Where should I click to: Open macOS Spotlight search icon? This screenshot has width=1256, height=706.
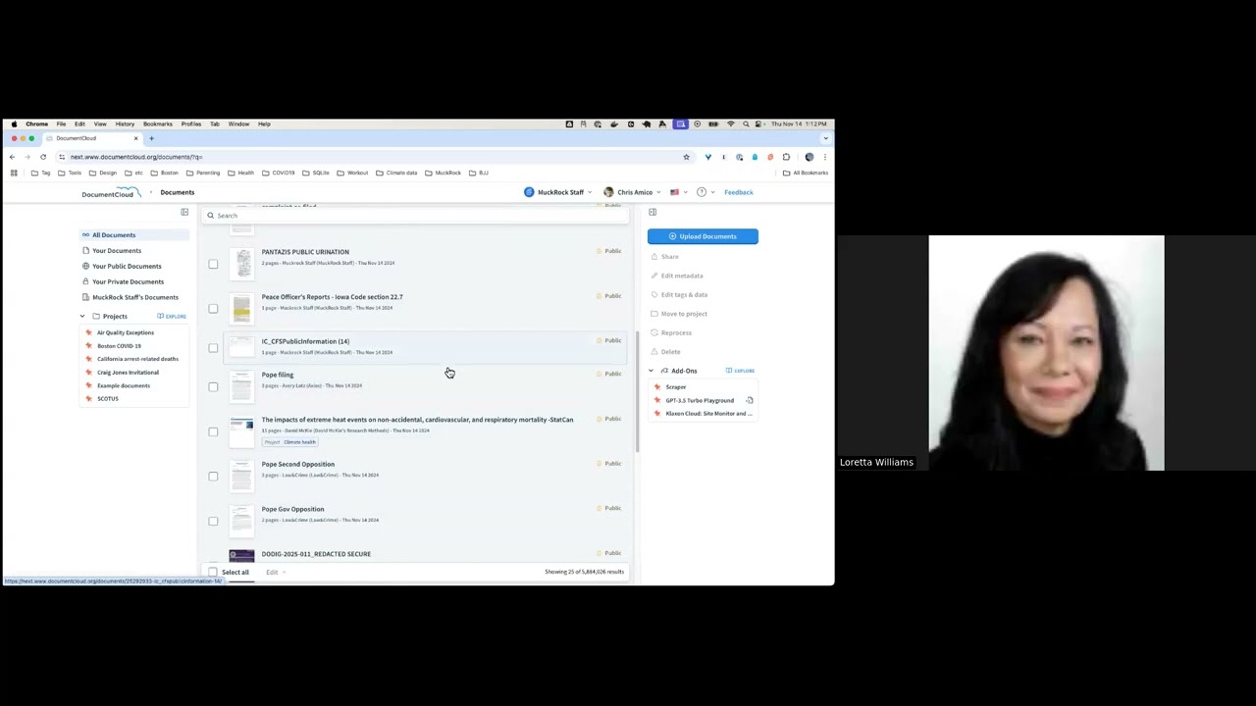746,125
